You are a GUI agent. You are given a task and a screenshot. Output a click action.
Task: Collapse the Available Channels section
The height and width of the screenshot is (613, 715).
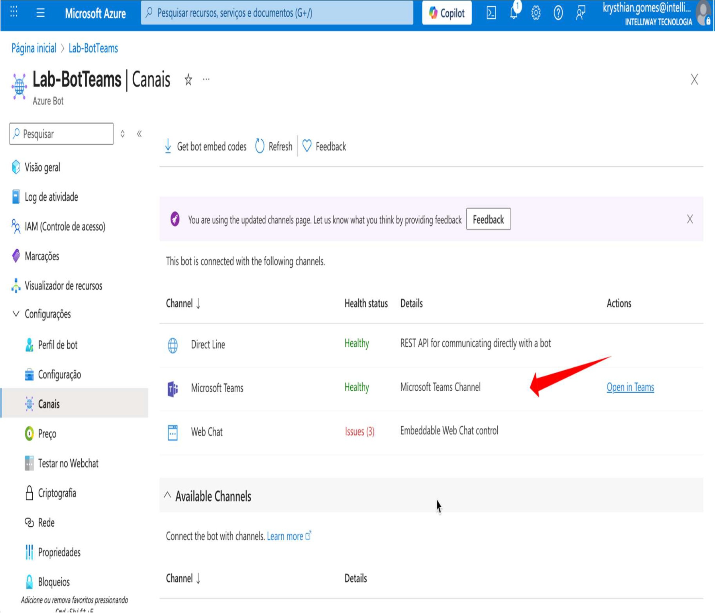[x=167, y=495]
